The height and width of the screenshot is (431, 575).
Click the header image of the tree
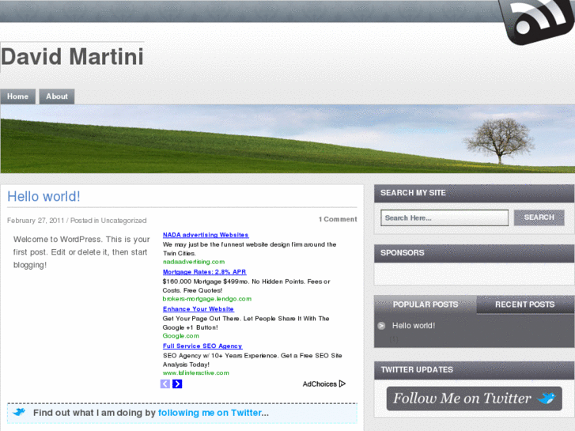point(288,139)
